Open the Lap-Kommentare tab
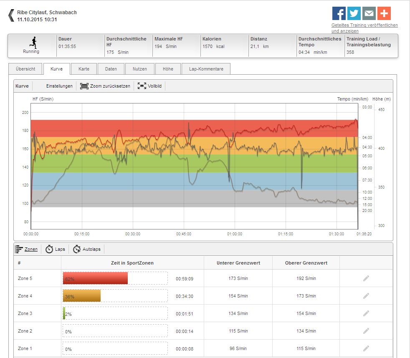The width and height of the screenshot is (410, 358). [206, 69]
